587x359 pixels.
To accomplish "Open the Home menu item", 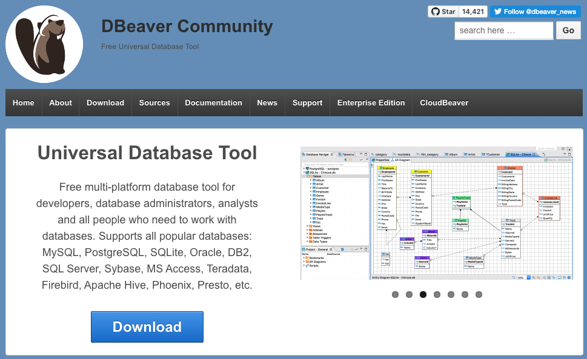I will (x=24, y=103).
